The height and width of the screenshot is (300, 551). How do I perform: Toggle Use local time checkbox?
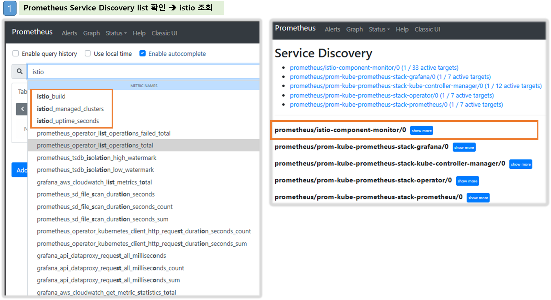[x=88, y=53]
